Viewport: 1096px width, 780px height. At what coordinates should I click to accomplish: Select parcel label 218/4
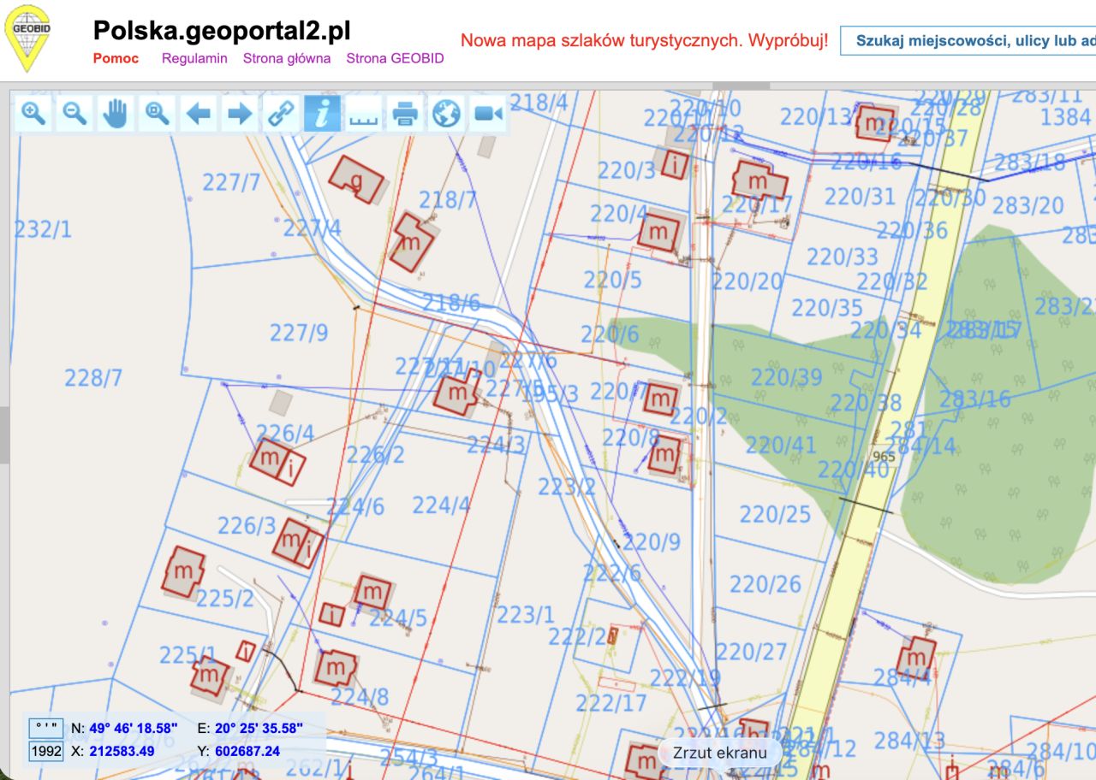539,103
